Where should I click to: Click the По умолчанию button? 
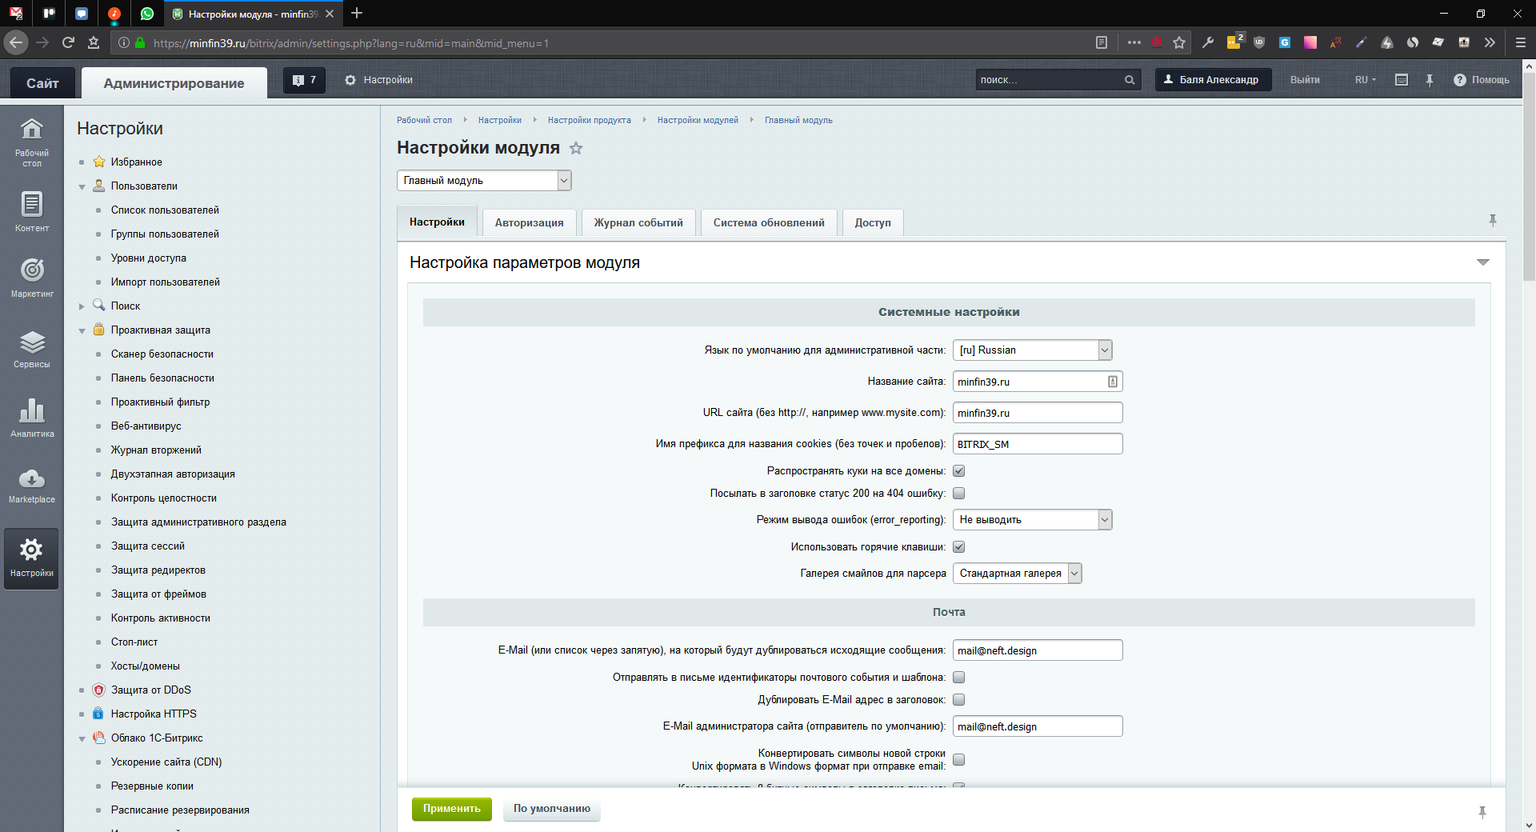pyautogui.click(x=551, y=809)
